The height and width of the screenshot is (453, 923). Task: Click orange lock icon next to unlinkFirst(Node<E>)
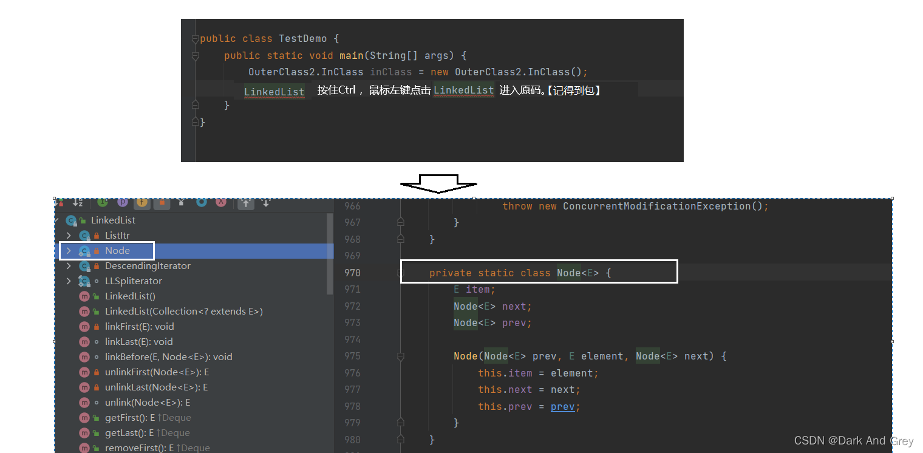click(96, 372)
